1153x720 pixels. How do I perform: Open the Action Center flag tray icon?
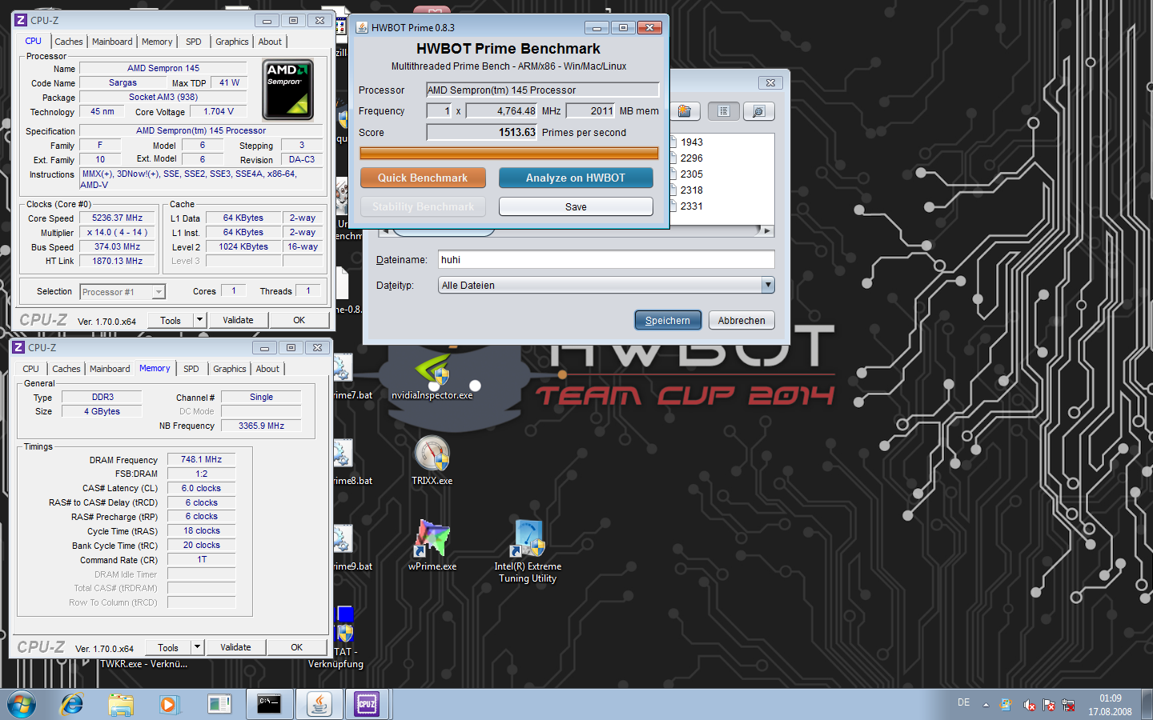click(x=1049, y=705)
